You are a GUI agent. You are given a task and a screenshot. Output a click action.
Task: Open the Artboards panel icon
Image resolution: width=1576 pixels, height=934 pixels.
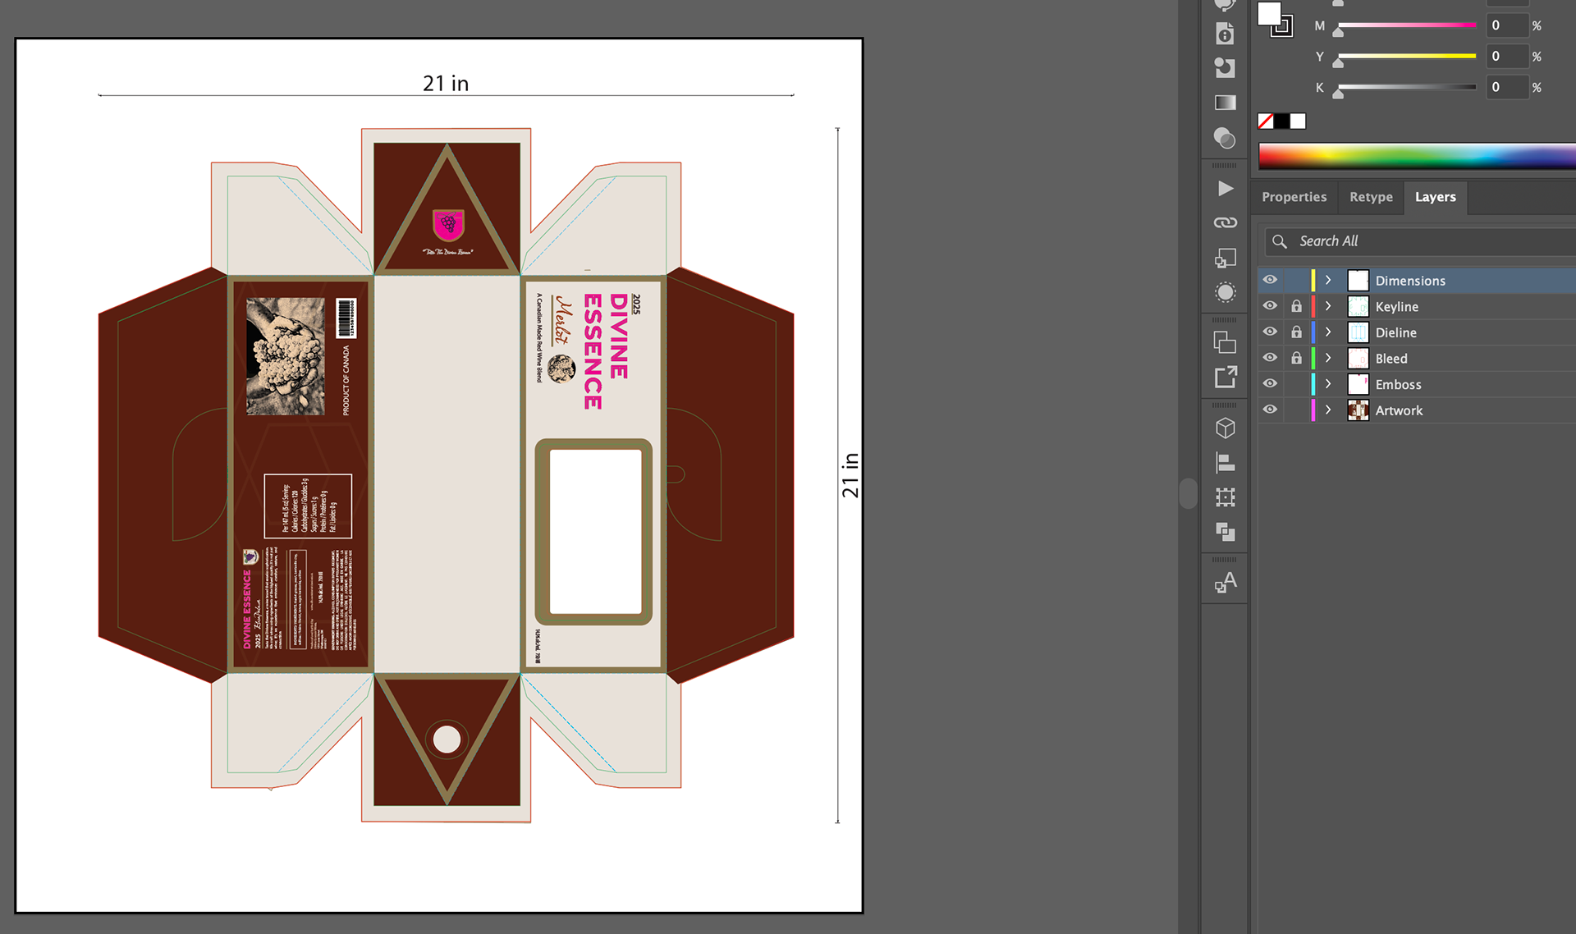[x=1225, y=342]
